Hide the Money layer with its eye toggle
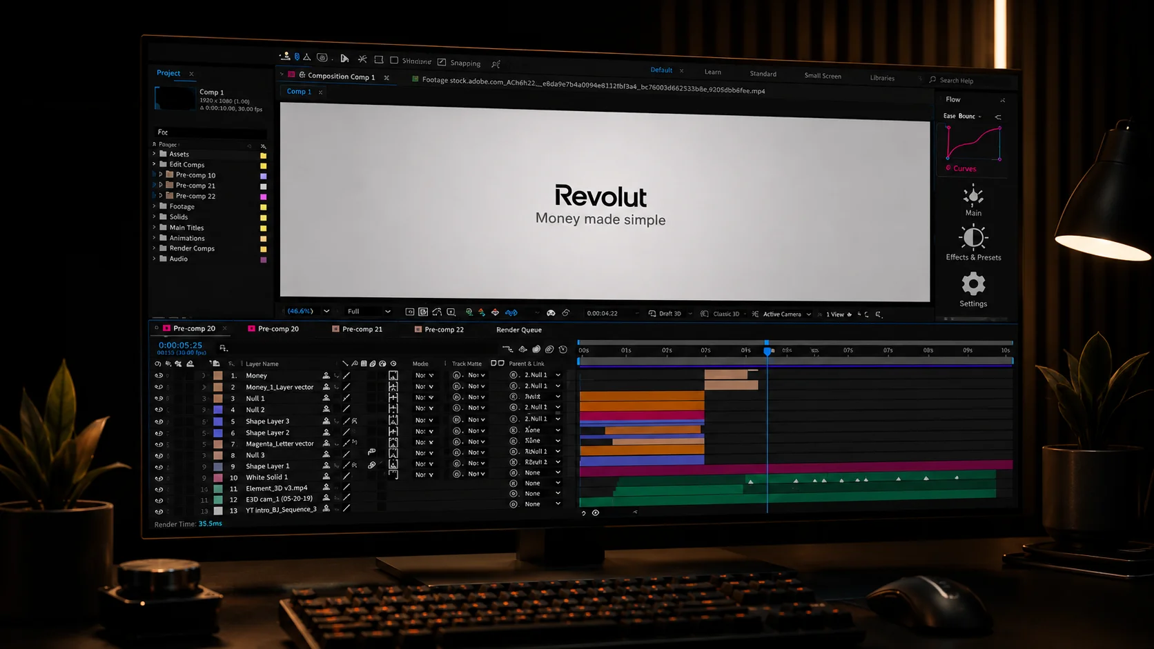Screen dimensions: 1154x649 (x=159, y=375)
